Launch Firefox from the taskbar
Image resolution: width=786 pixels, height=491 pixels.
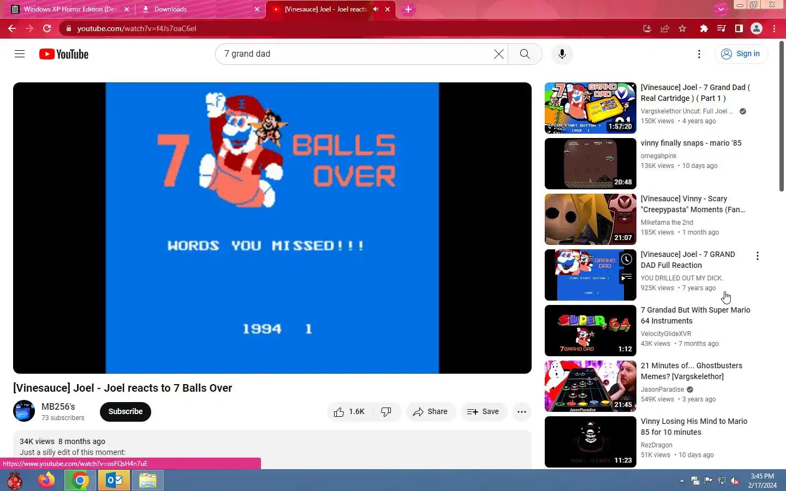[x=46, y=481]
